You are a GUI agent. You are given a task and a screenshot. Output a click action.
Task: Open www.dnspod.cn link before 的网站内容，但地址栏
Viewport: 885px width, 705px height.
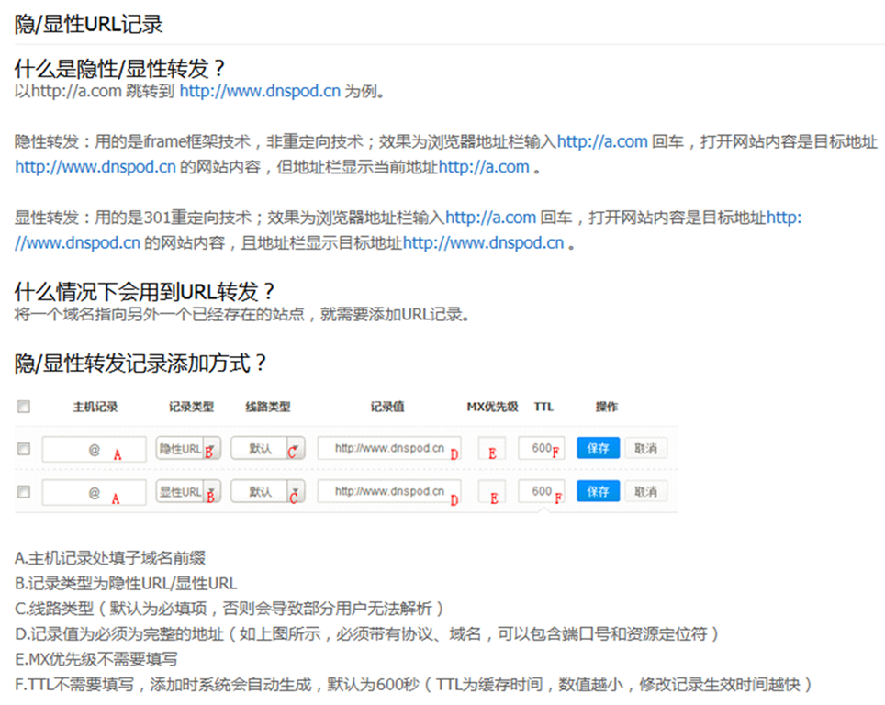click(x=95, y=167)
